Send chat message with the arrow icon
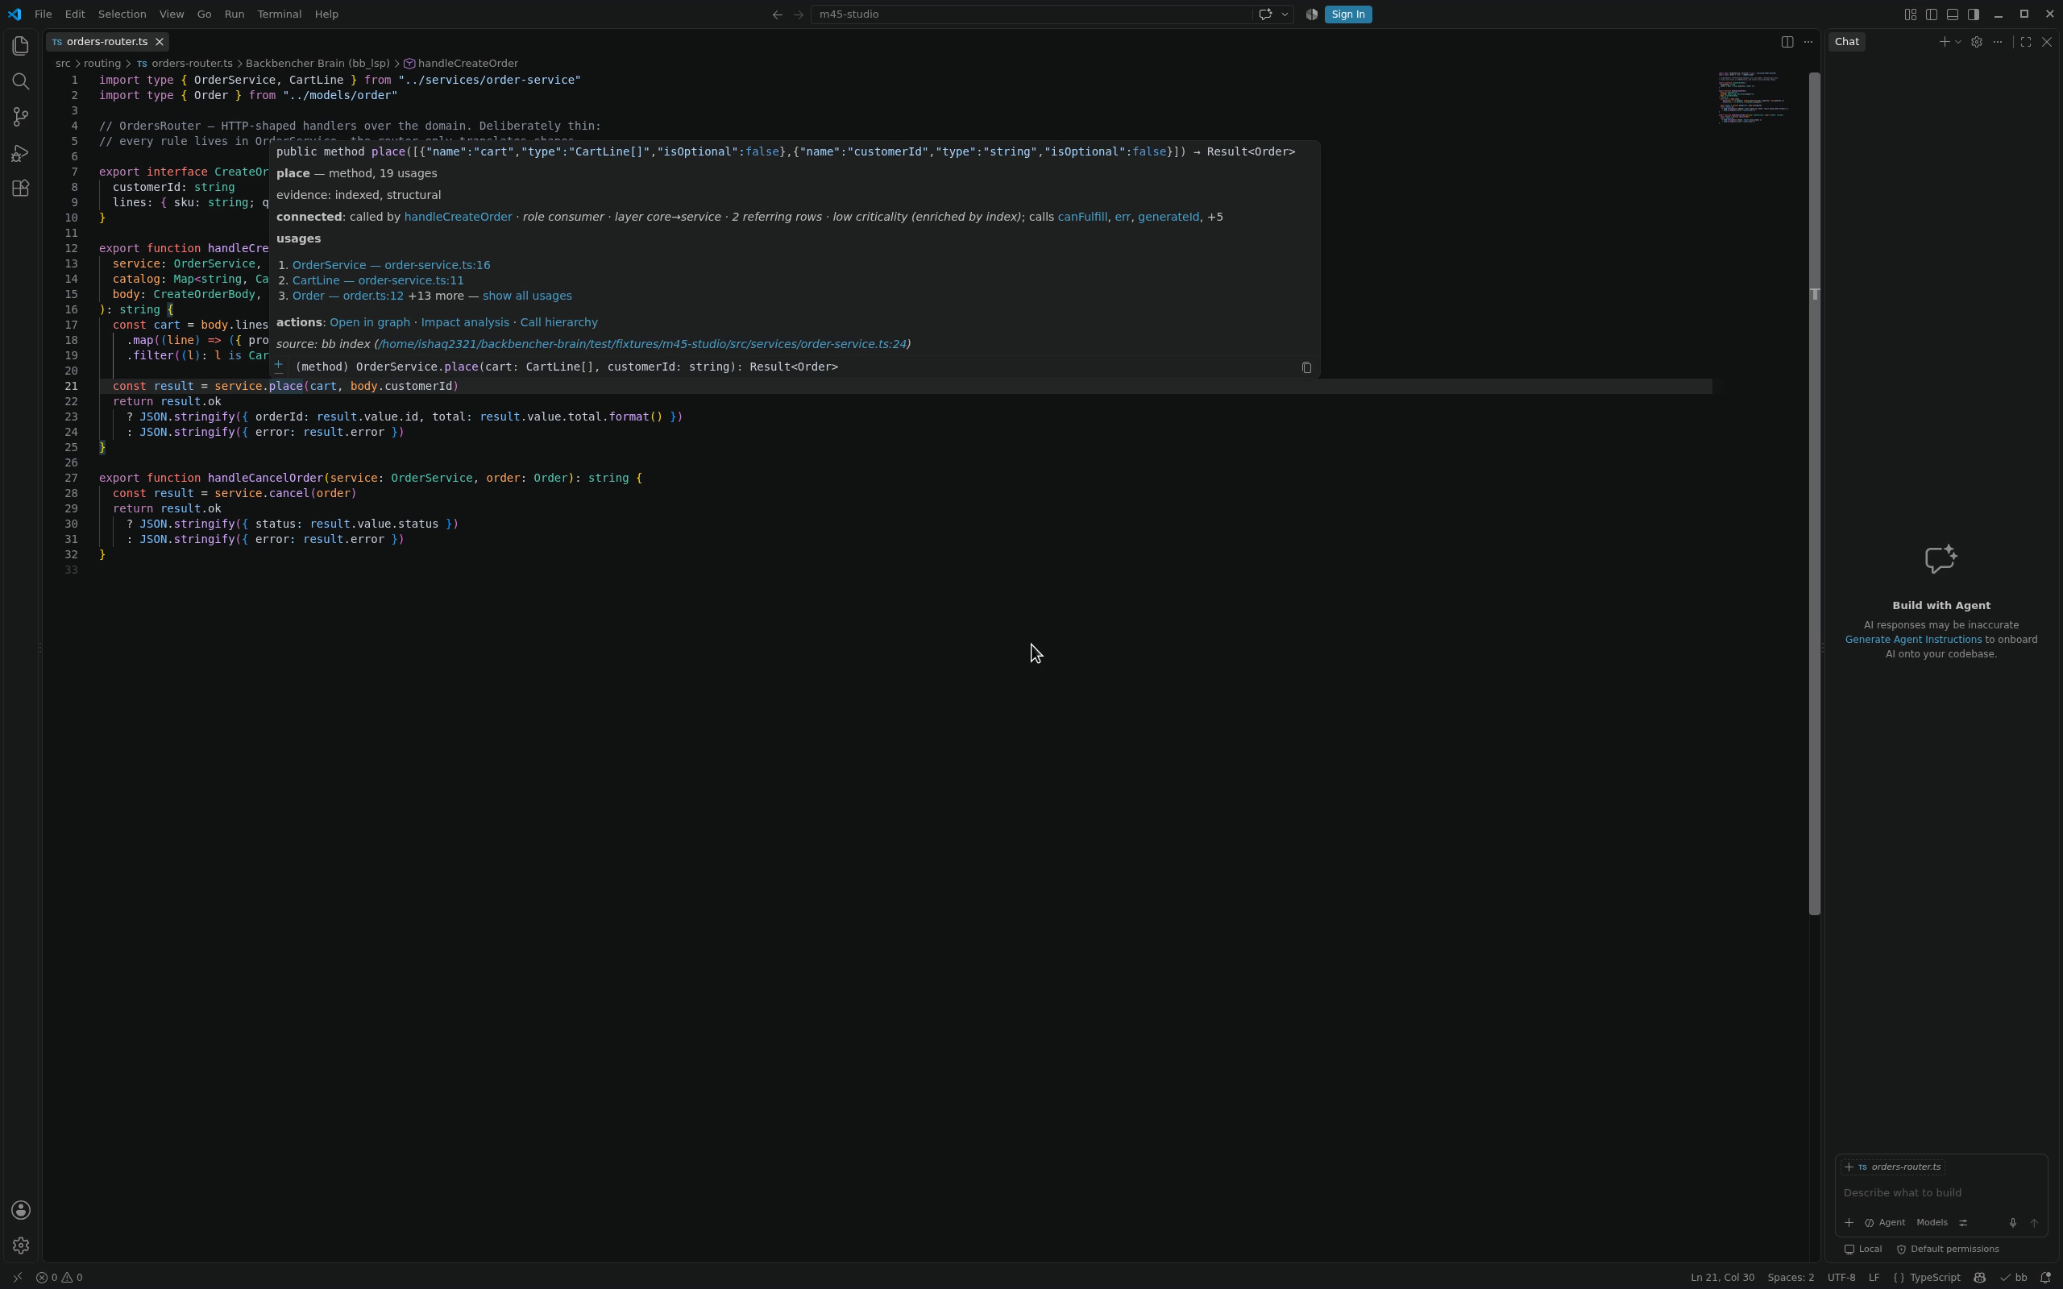The height and width of the screenshot is (1289, 2063). (x=2034, y=1222)
